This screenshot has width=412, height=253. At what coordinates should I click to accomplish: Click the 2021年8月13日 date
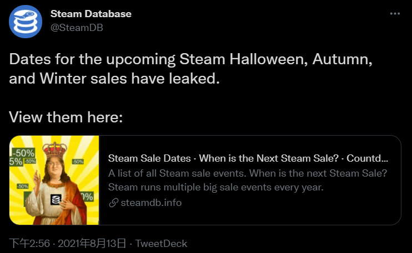92,243
